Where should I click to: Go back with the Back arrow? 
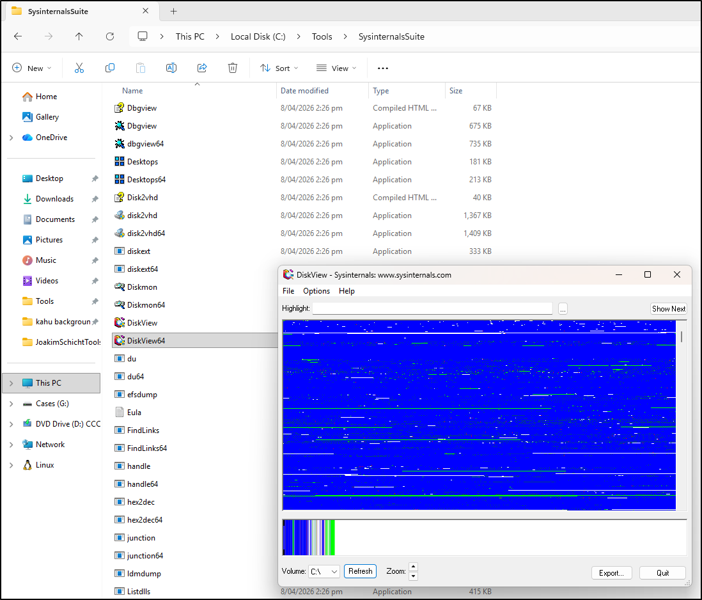pyautogui.click(x=18, y=36)
